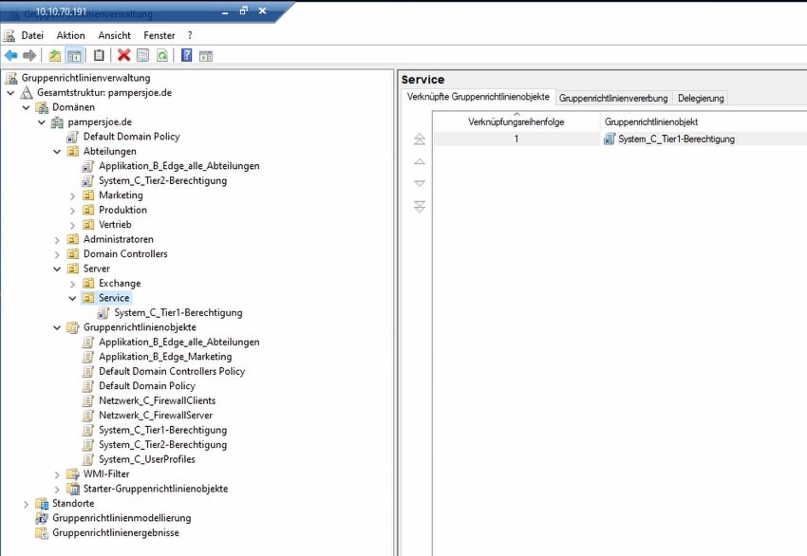Viewport: 807px width, 556px height.
Task: Open the Fenster menu
Action: tap(160, 35)
